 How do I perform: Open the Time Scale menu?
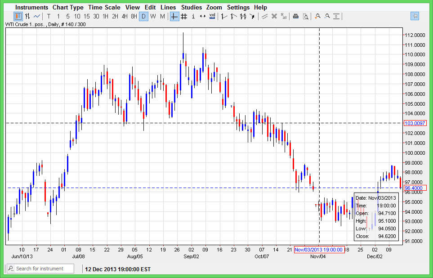[104, 7]
